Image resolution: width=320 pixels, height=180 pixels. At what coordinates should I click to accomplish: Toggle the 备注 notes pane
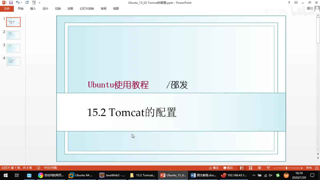point(214,168)
